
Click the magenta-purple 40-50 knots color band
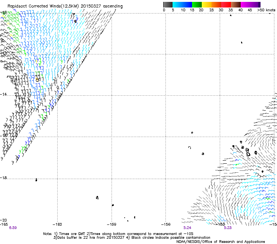pos(250,5)
